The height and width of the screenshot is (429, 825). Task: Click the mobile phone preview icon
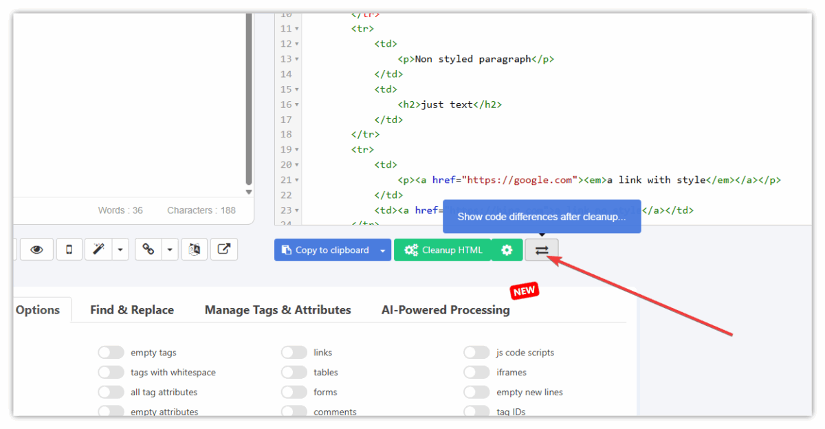point(69,250)
